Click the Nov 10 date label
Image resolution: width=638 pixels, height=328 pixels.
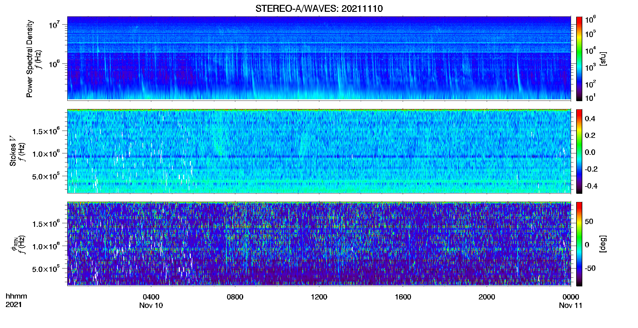click(x=151, y=306)
